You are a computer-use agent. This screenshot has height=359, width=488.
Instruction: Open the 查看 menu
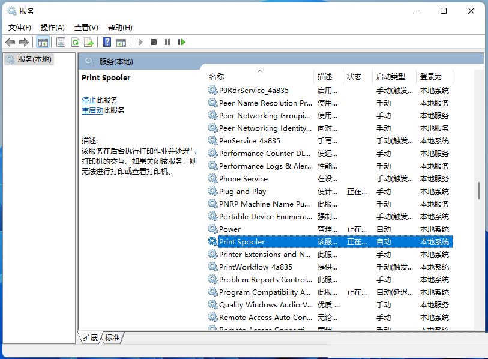(85, 27)
